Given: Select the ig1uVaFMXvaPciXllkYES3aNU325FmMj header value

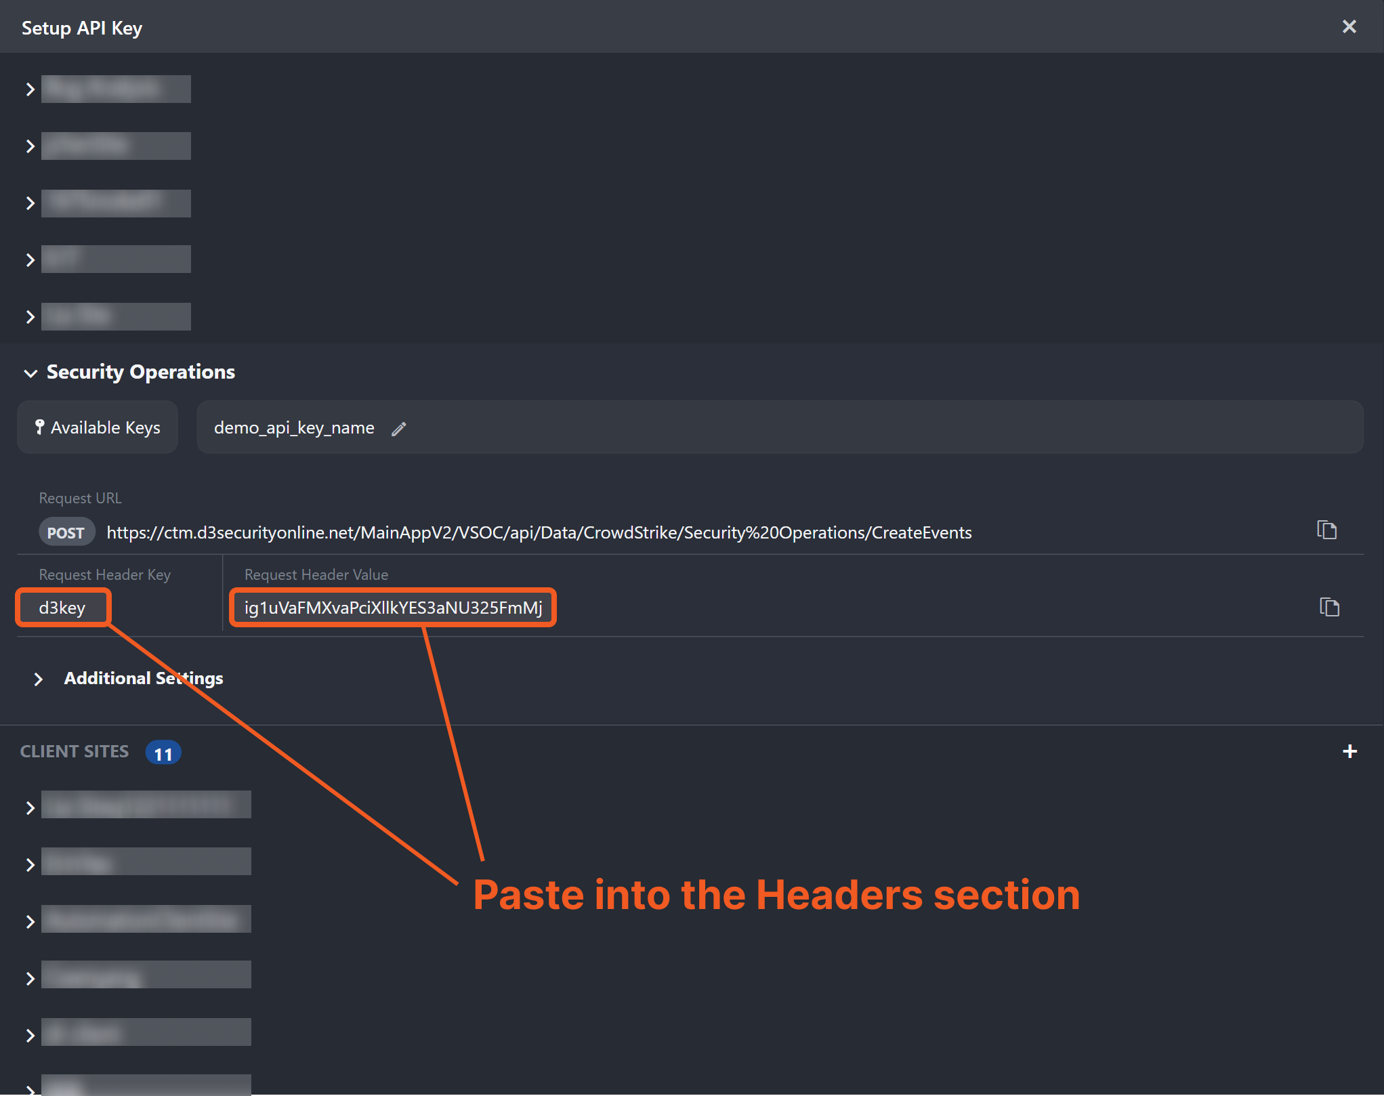Looking at the screenshot, I should (x=393, y=608).
